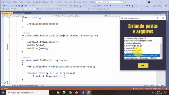Open File Explorer from the taskbar

point(58,93)
